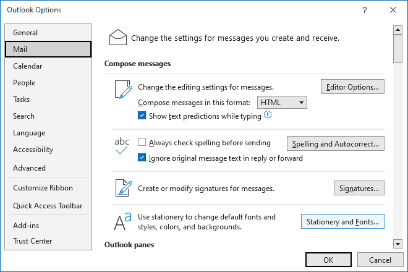The image size is (408, 272).
Task: Click 'Create or modify signatures for messages' text
Action: (206, 189)
